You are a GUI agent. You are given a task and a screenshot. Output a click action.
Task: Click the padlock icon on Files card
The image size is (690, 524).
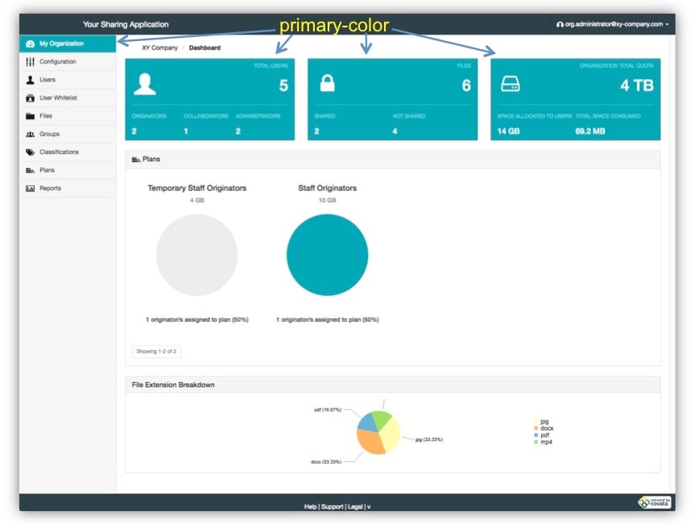(327, 83)
